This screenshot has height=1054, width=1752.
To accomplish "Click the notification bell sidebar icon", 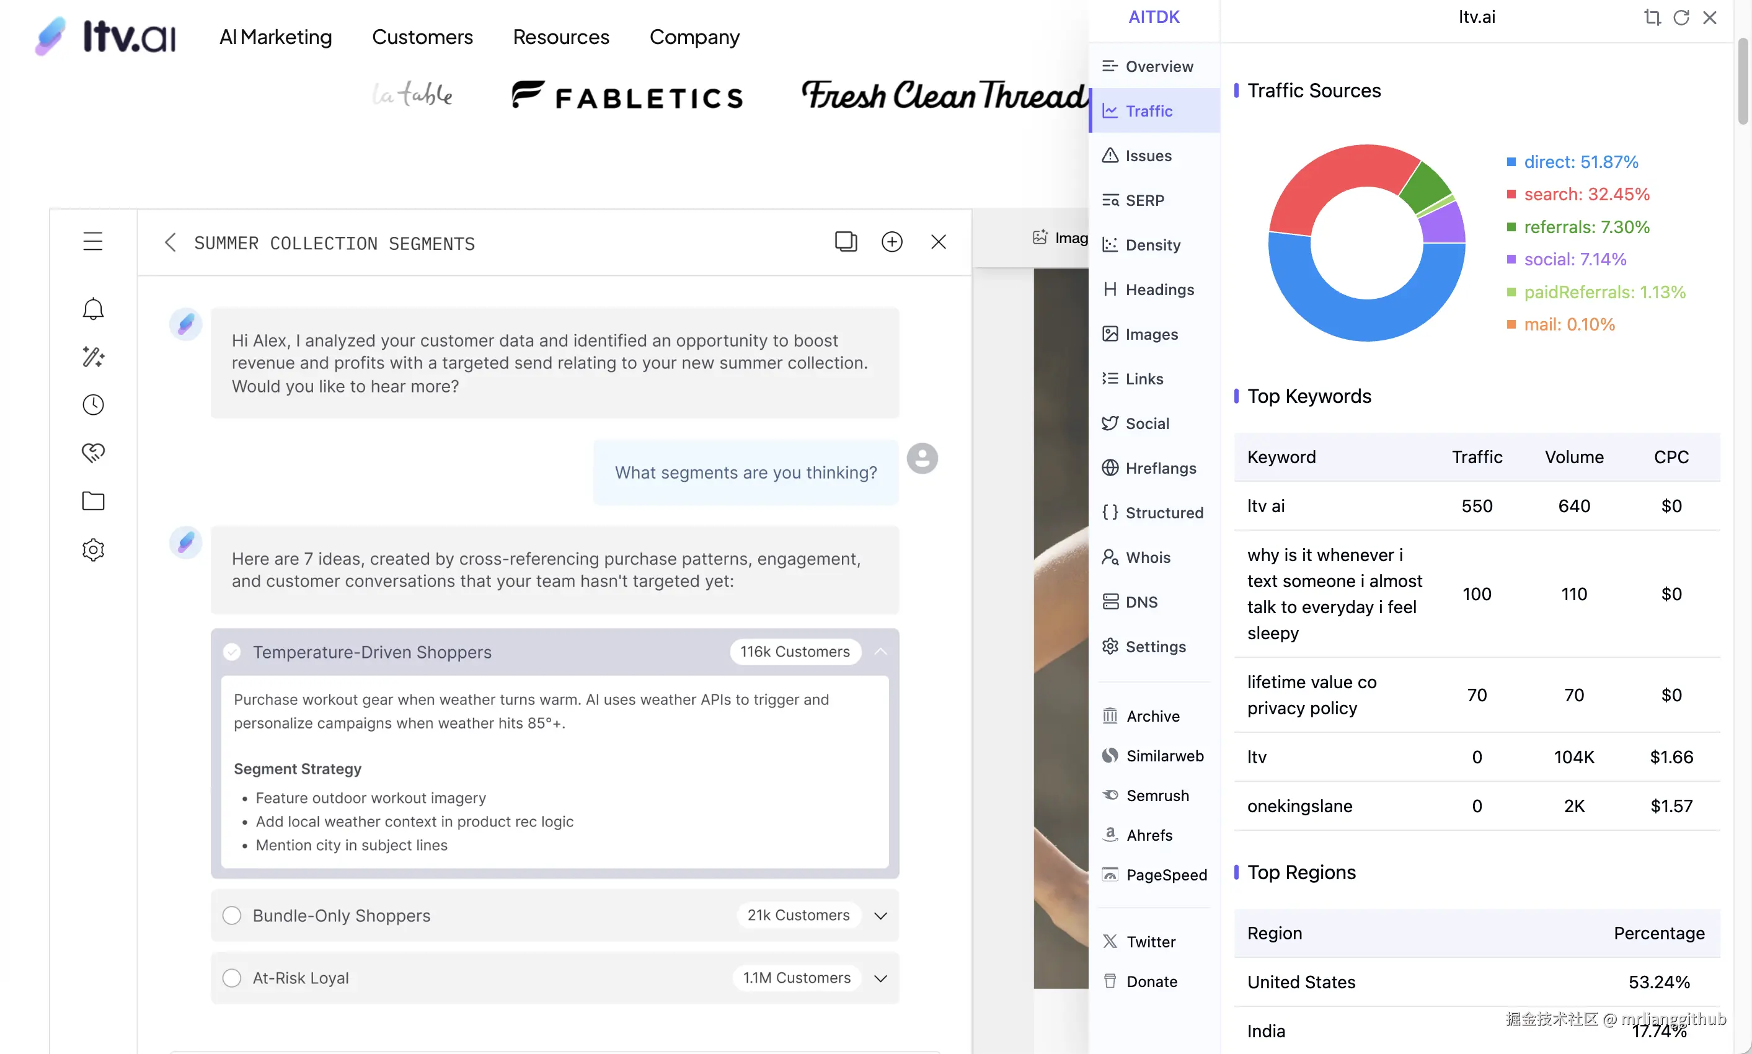I will 93,309.
